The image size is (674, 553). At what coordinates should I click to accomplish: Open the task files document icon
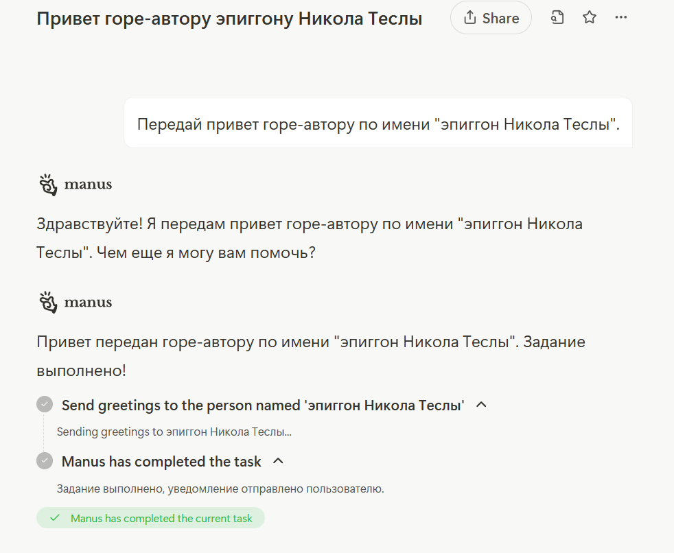pos(557,18)
